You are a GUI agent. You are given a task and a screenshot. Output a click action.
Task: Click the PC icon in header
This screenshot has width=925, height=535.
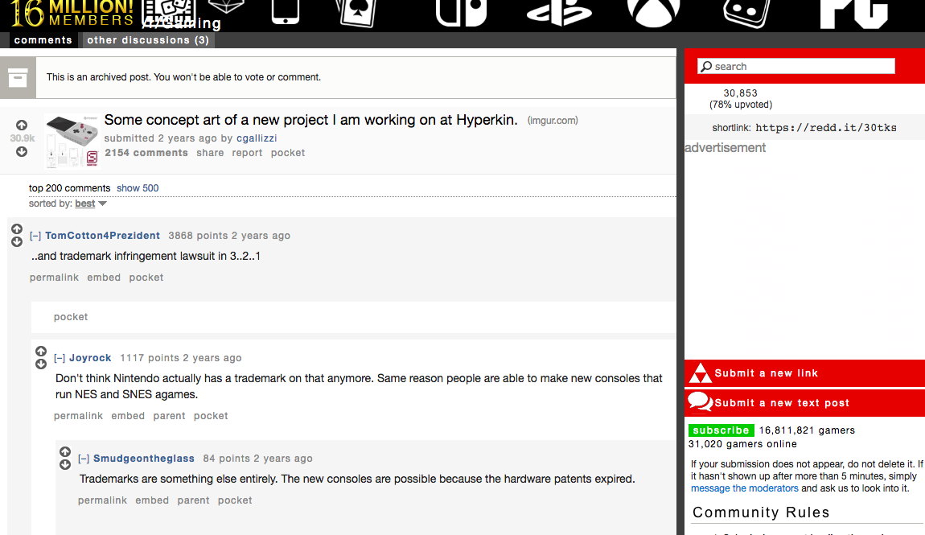click(853, 14)
